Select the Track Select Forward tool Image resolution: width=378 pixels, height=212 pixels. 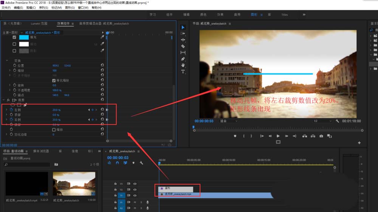pyautogui.click(x=183, y=34)
